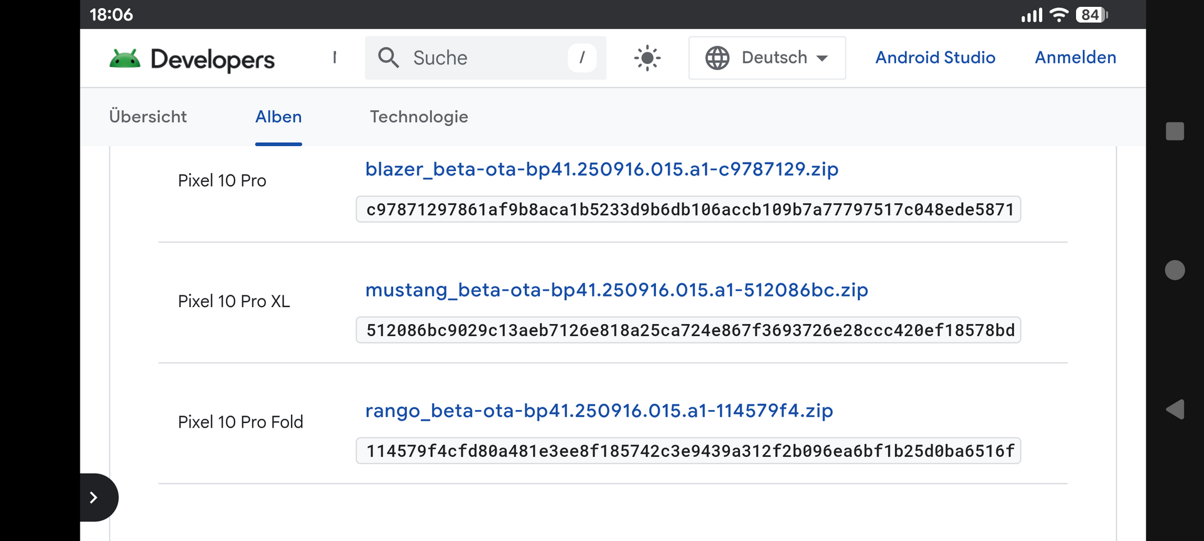
Task: Open the Android Studio link
Action: click(x=935, y=58)
